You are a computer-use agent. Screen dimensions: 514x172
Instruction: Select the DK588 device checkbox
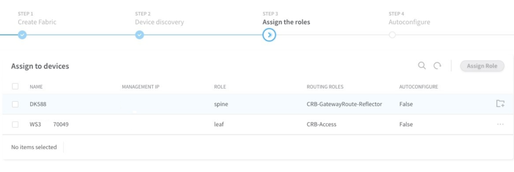pyautogui.click(x=15, y=104)
